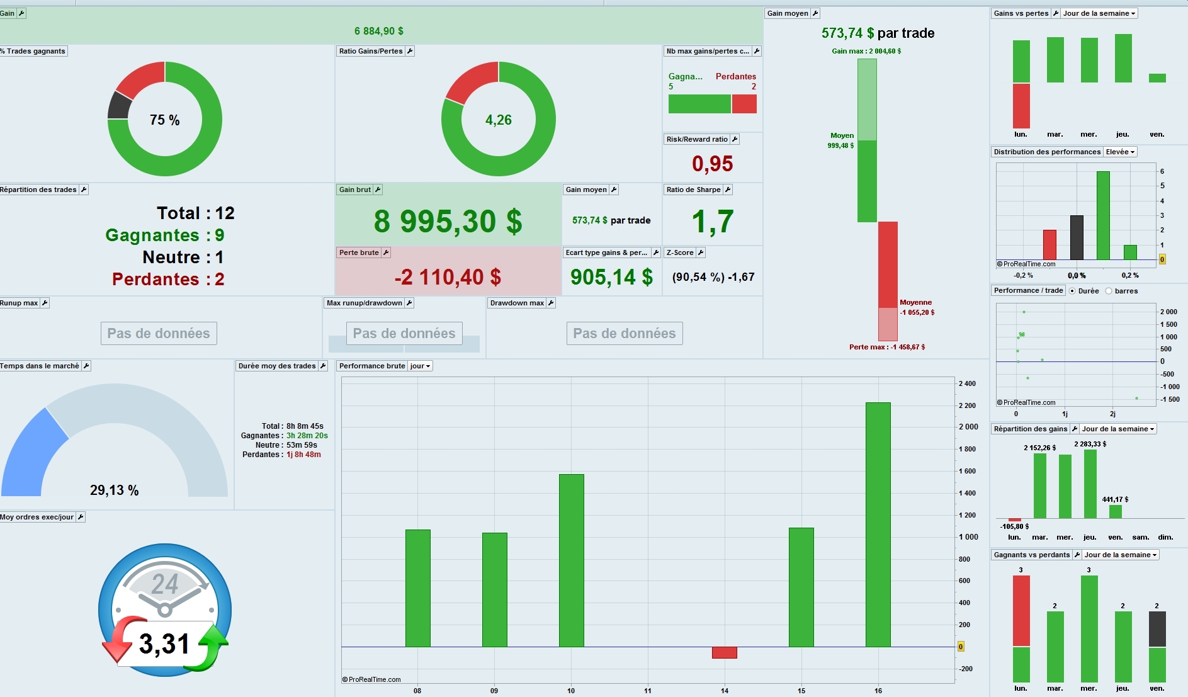Click the 29,13 % time-in-market gauge

tap(114, 440)
